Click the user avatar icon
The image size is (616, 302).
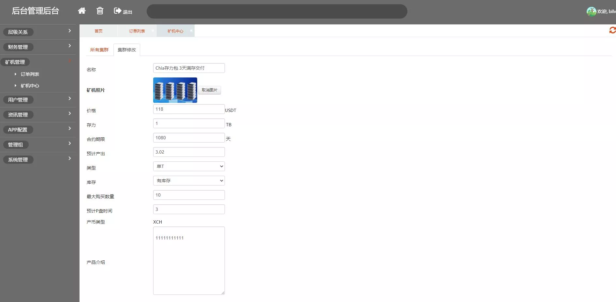point(591,11)
